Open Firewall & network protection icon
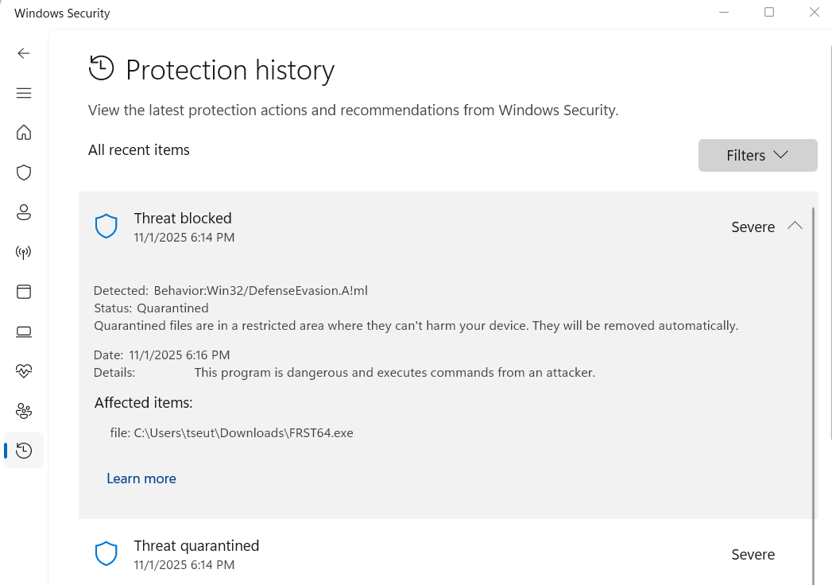This screenshot has height=585, width=832. point(24,253)
